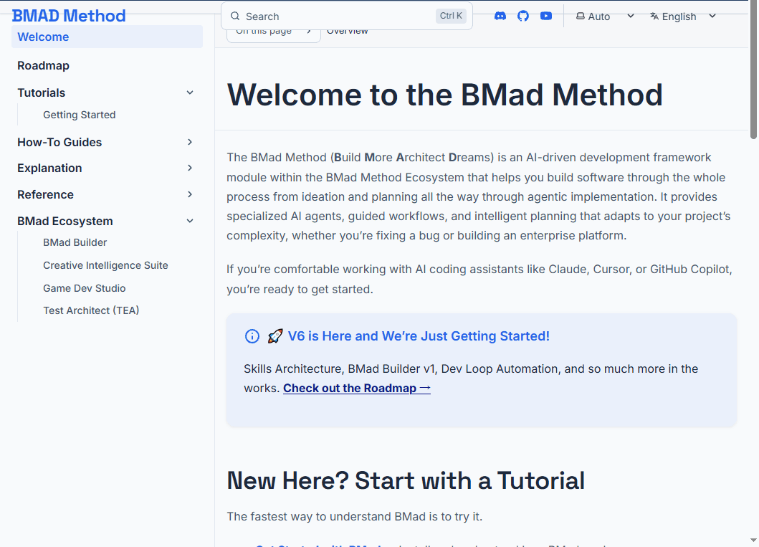Open Getting Started tutorial
Image resolution: width=759 pixels, height=547 pixels.
(x=80, y=115)
